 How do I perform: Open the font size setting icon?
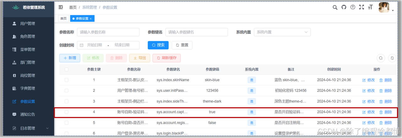pyautogui.click(x=370, y=7)
